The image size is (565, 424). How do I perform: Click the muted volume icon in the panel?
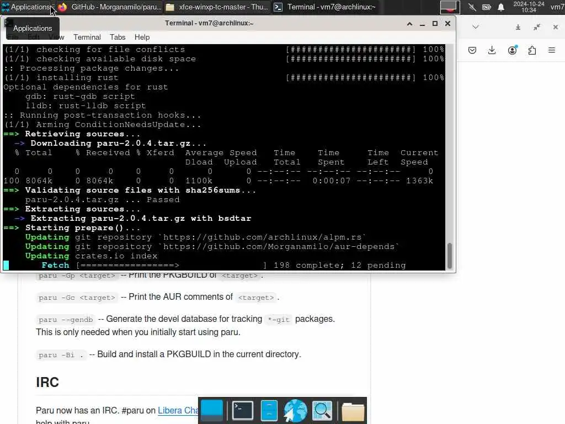tap(472, 7)
